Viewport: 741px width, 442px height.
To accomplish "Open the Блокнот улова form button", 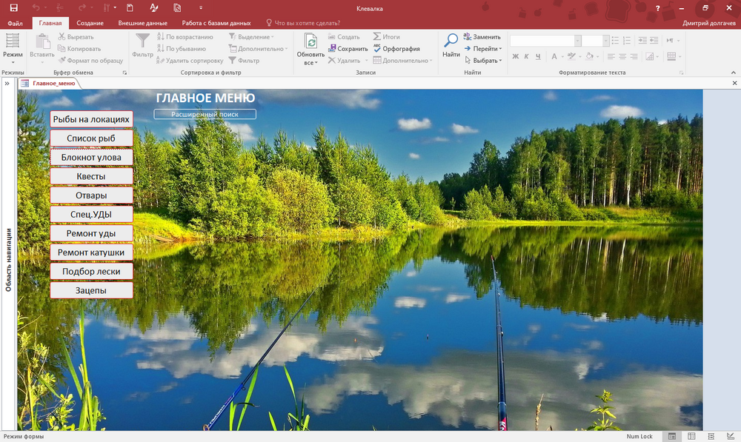I will pyautogui.click(x=91, y=157).
